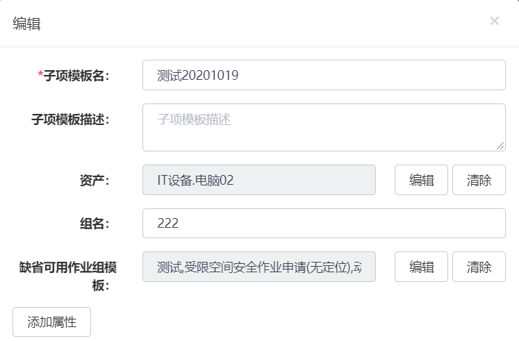519x341 pixels.
Task: Click the red required asterisk marker
Action: click(x=40, y=74)
